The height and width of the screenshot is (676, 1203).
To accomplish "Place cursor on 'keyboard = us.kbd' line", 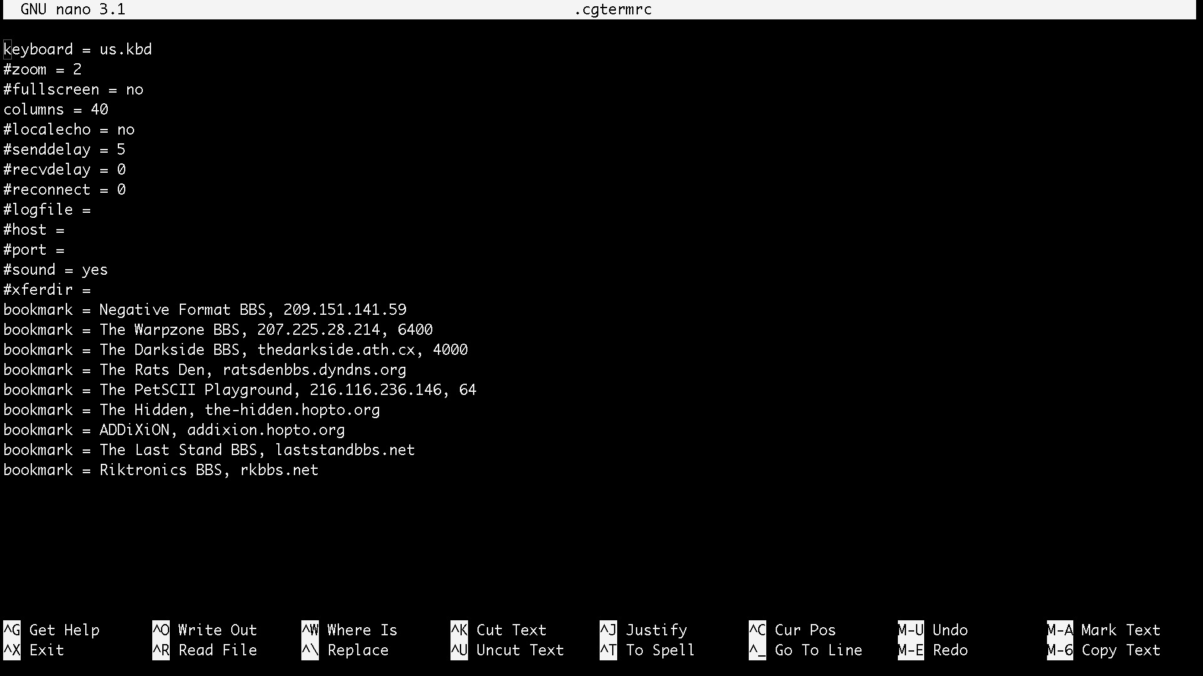I will tap(78, 49).
